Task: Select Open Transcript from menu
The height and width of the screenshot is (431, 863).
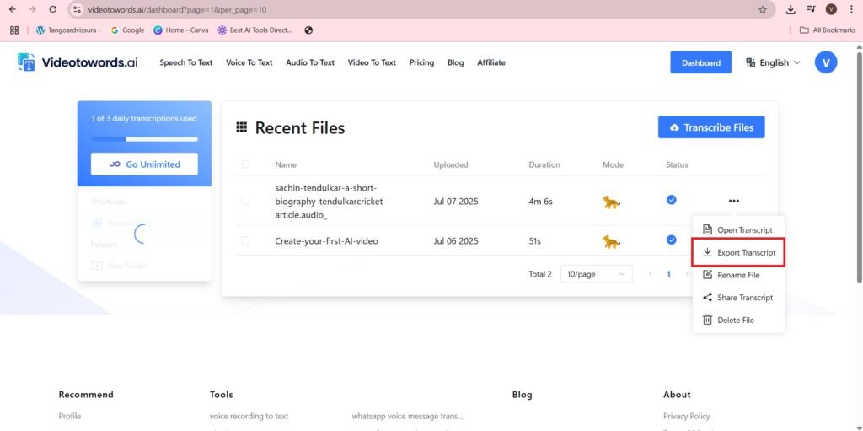Action: pyautogui.click(x=738, y=229)
